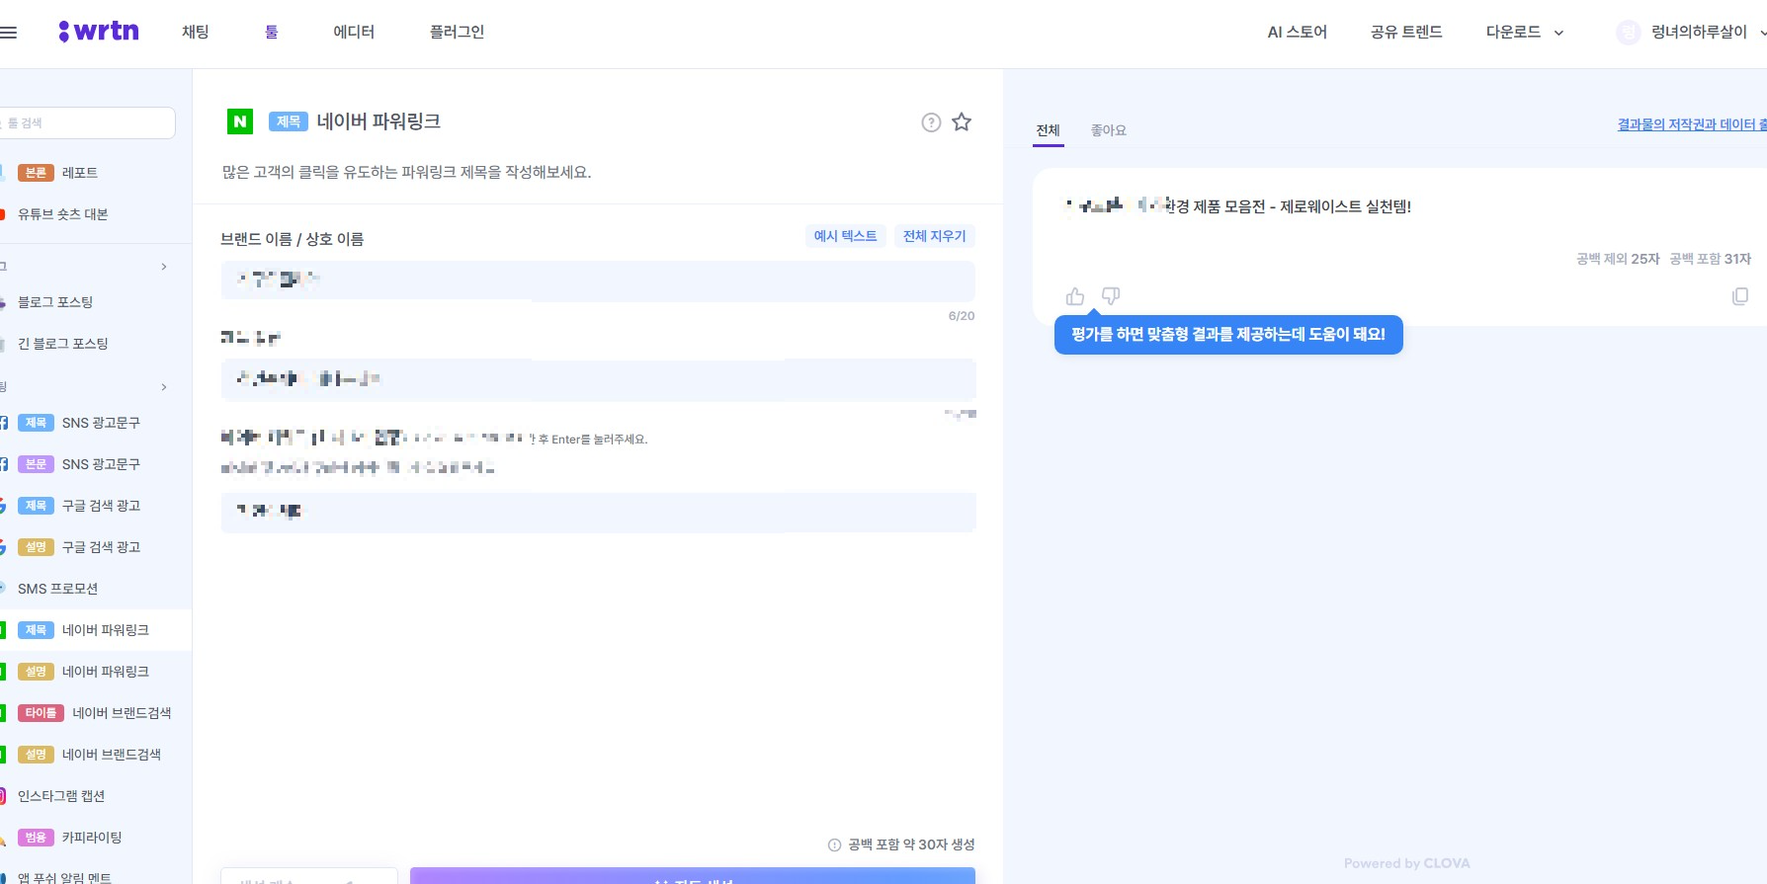Open the 결과물의 저작권과 데이터 link
Image resolution: width=1767 pixels, height=884 pixels.
pyautogui.click(x=1692, y=124)
